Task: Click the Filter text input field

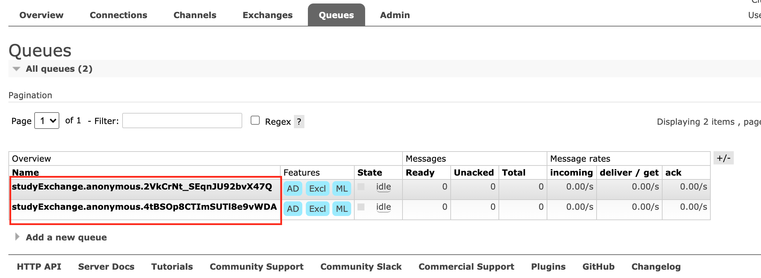Action: click(x=182, y=121)
